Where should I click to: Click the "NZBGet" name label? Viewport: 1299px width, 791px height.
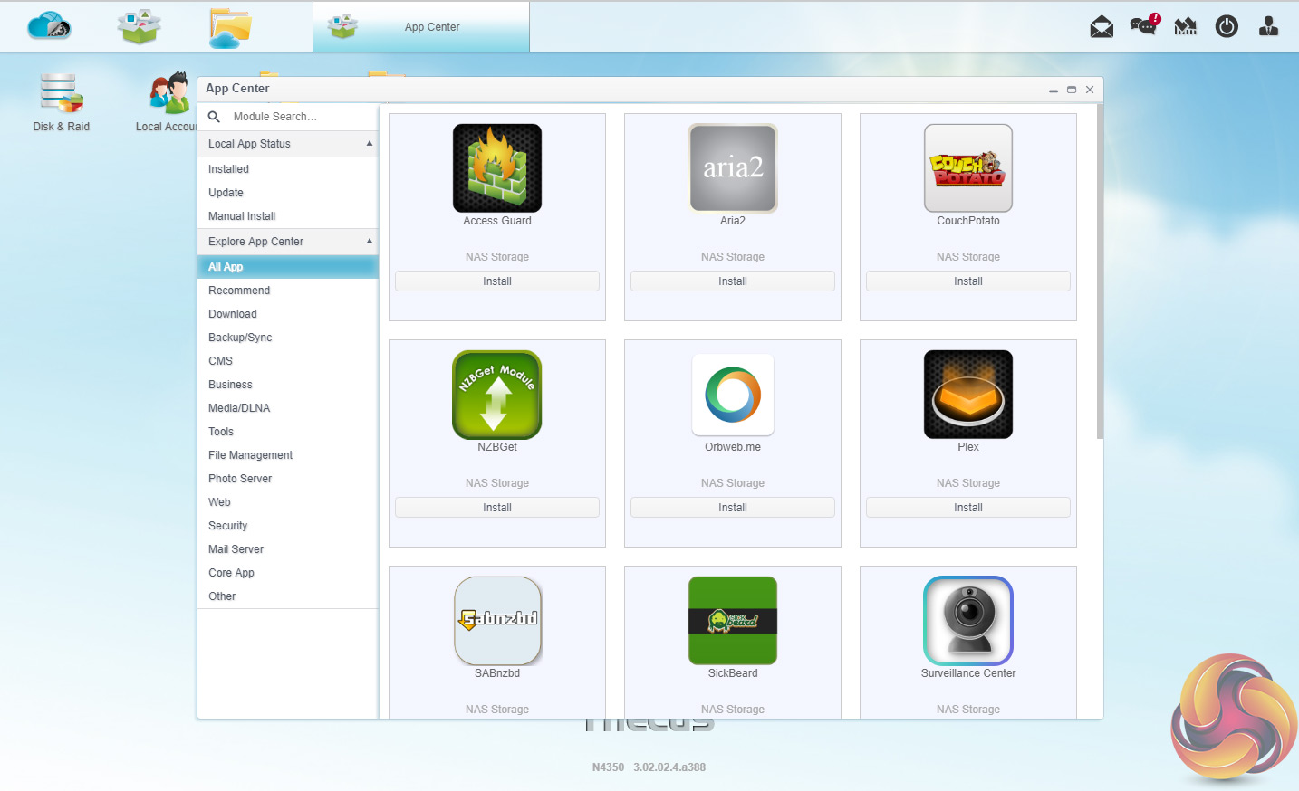point(497,447)
